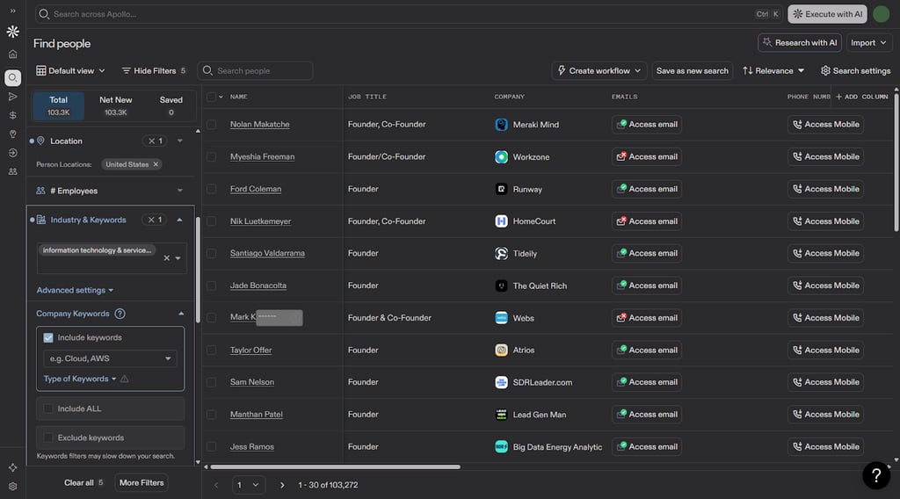Switch to the Total tab
The image size is (900, 499).
[58, 105]
